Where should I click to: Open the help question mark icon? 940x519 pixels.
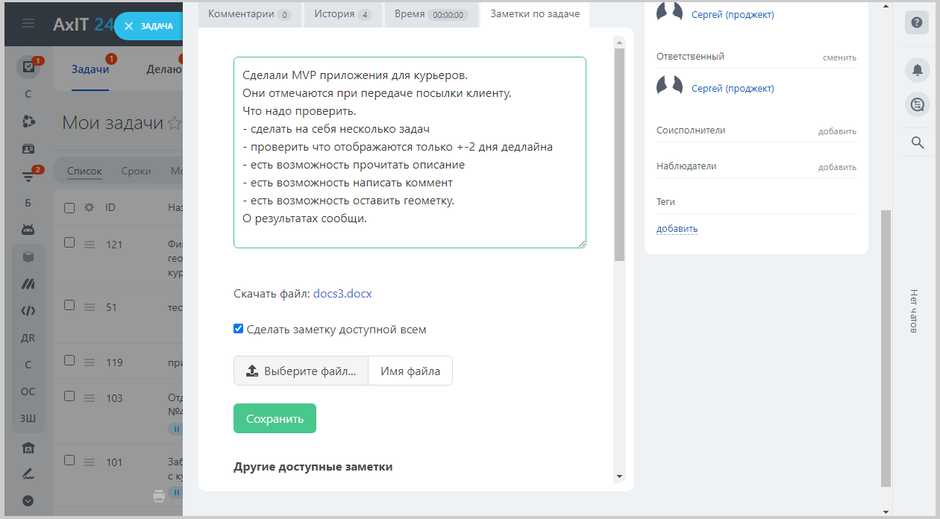pos(917,22)
